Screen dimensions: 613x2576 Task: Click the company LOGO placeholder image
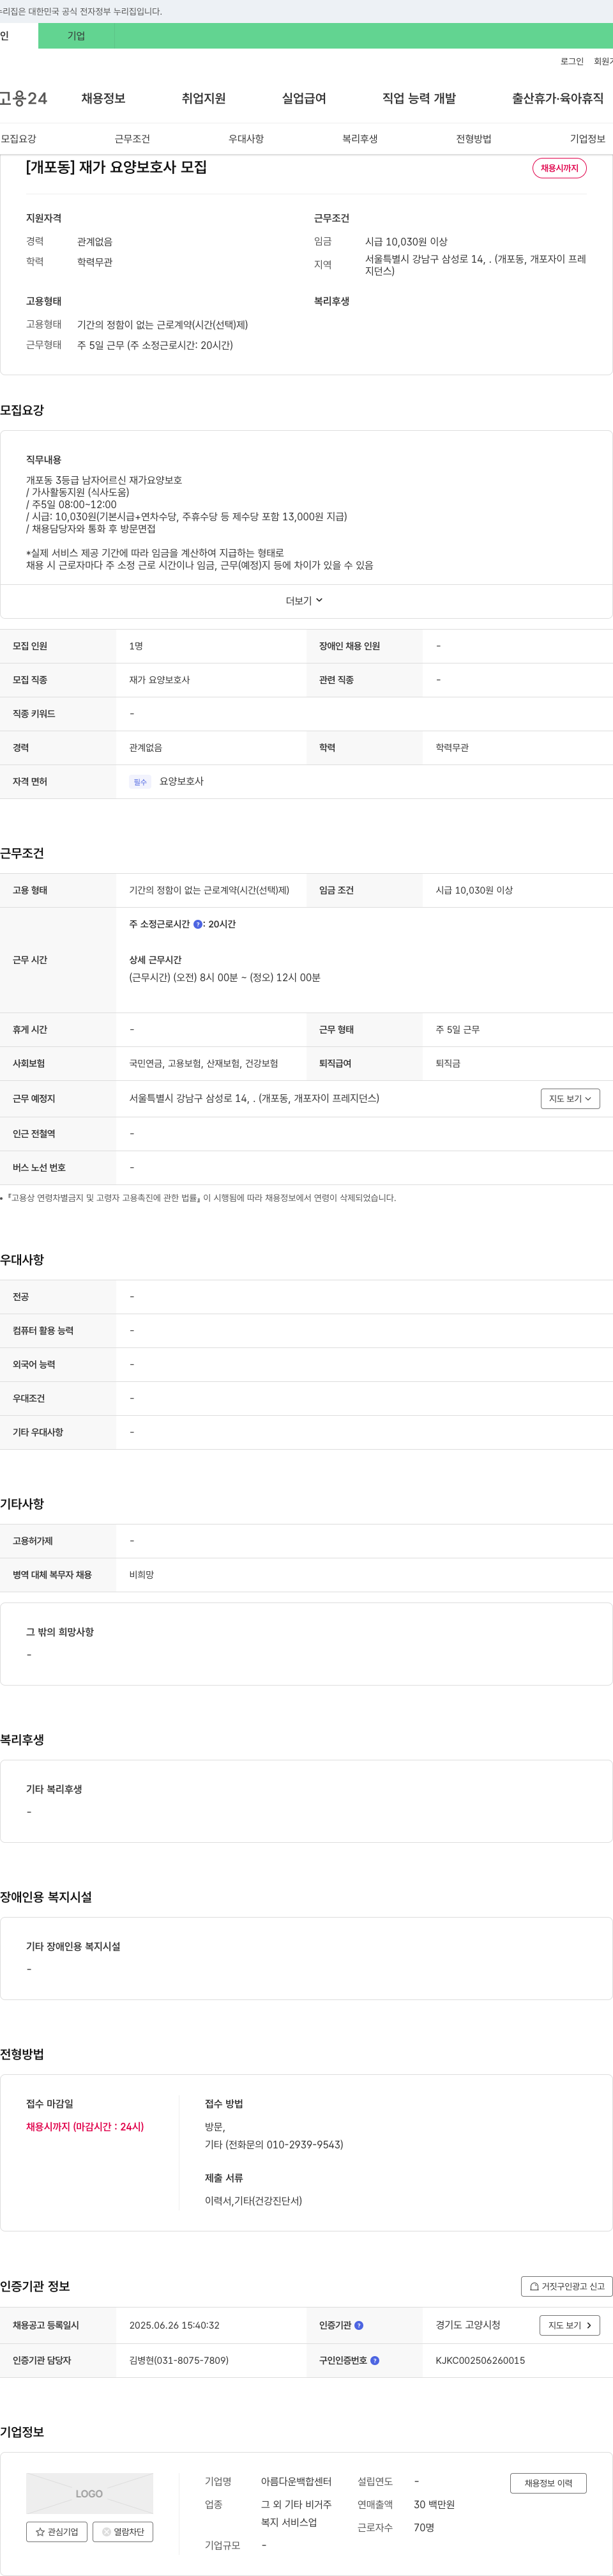(x=90, y=2493)
